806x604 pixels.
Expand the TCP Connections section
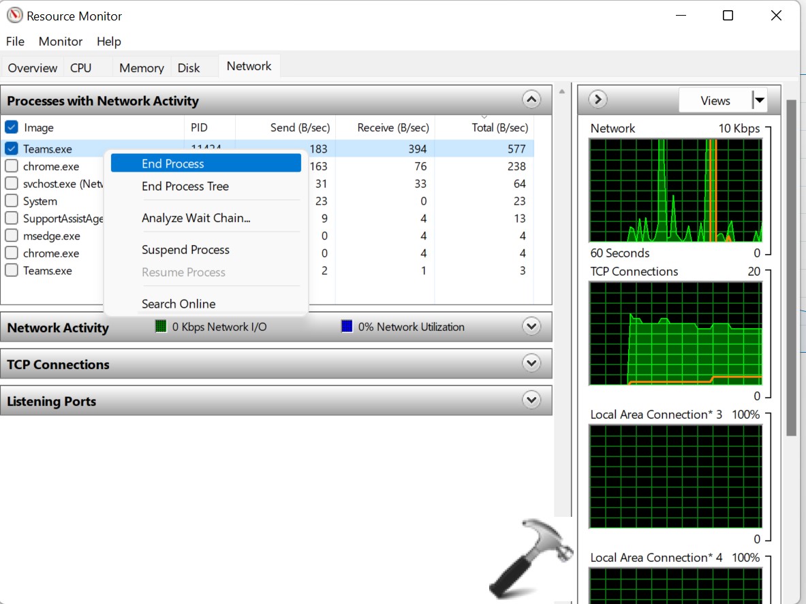click(531, 363)
